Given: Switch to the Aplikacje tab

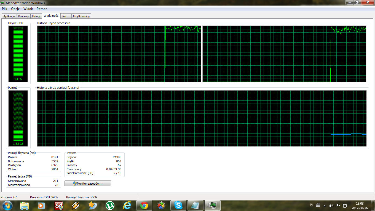Looking at the screenshot, I should coord(9,16).
